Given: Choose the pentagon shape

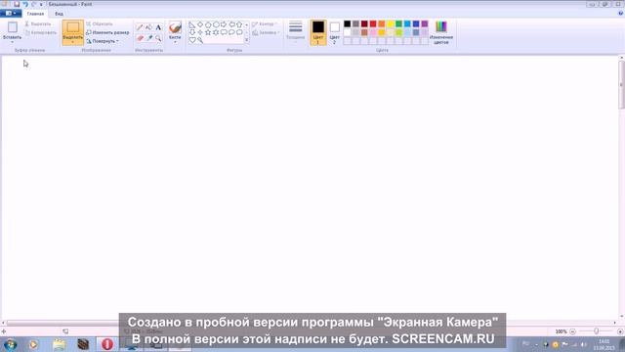Looking at the screenshot, I should (x=208, y=24).
